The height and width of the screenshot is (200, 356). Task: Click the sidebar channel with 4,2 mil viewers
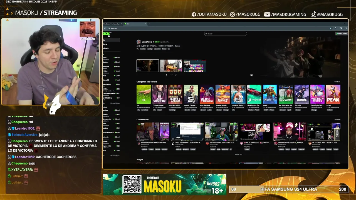(x=111, y=137)
